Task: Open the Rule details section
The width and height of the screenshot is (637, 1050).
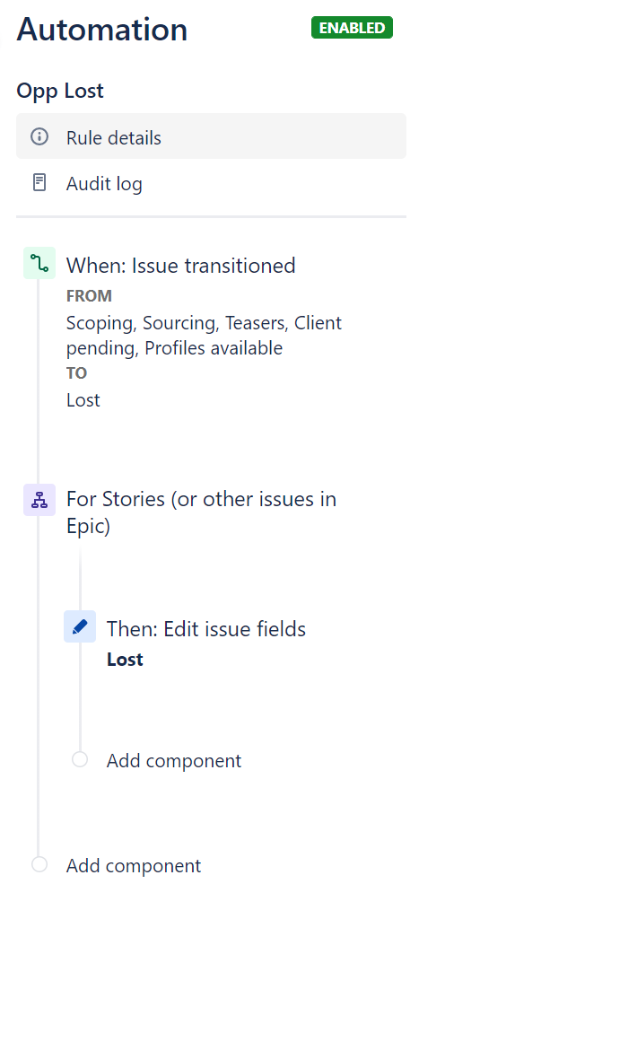Action: pyautogui.click(x=211, y=136)
